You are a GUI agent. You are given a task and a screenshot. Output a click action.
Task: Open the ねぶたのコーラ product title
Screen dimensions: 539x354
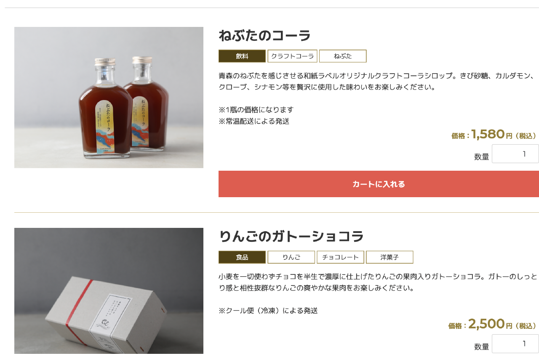point(264,36)
